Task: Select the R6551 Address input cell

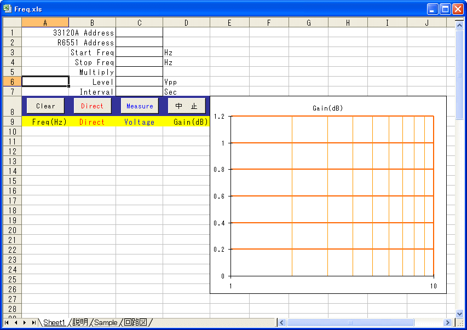Action: coord(140,42)
